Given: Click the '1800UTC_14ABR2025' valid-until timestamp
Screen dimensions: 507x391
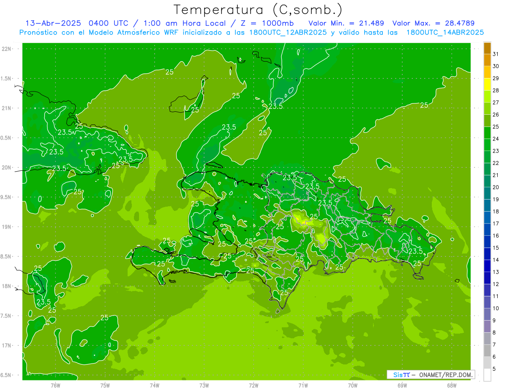Looking at the screenshot, I should pyautogui.click(x=445, y=32).
